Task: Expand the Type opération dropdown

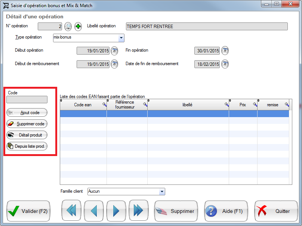Action: pos(121,38)
